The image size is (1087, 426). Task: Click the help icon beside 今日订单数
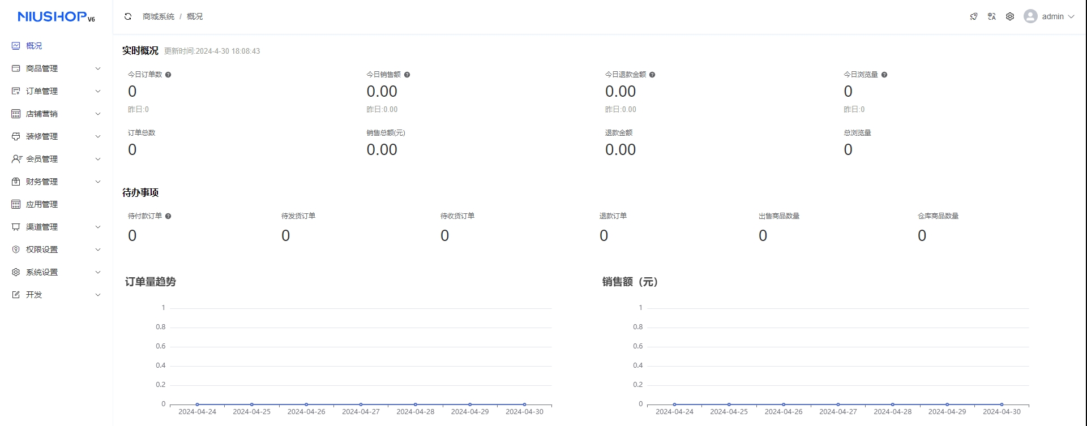click(x=168, y=75)
